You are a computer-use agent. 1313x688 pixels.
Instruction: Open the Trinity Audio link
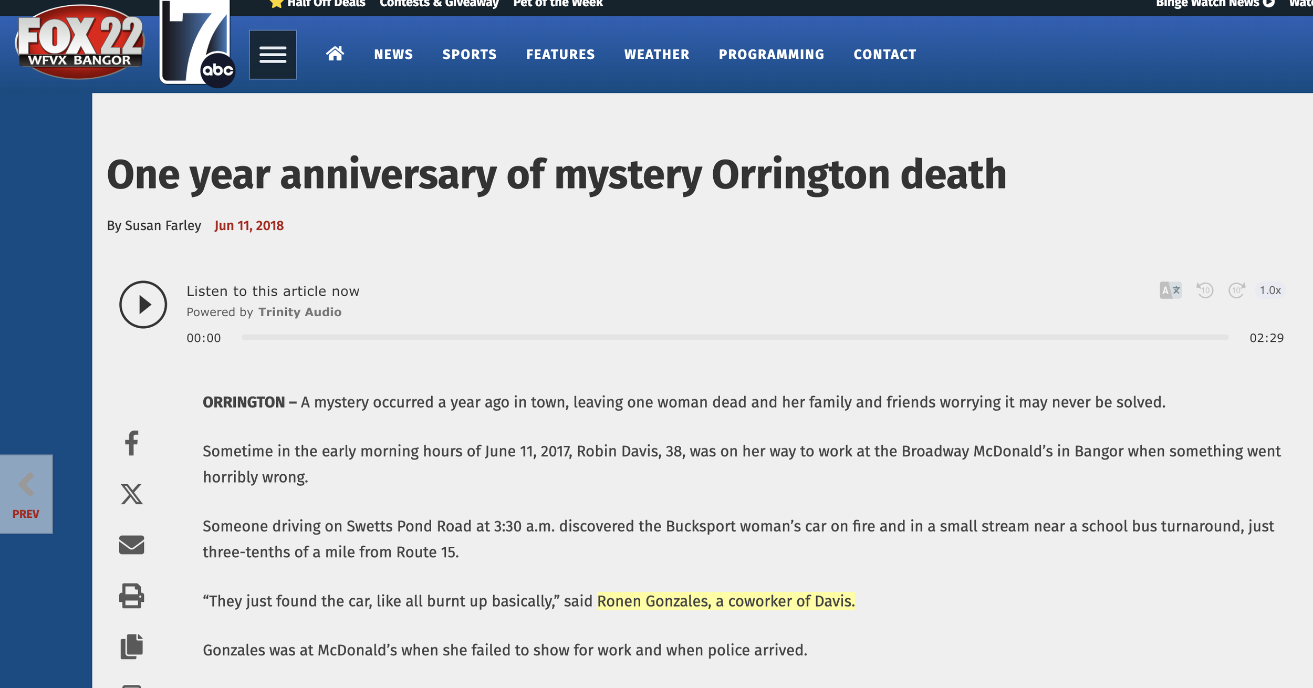pyautogui.click(x=299, y=312)
